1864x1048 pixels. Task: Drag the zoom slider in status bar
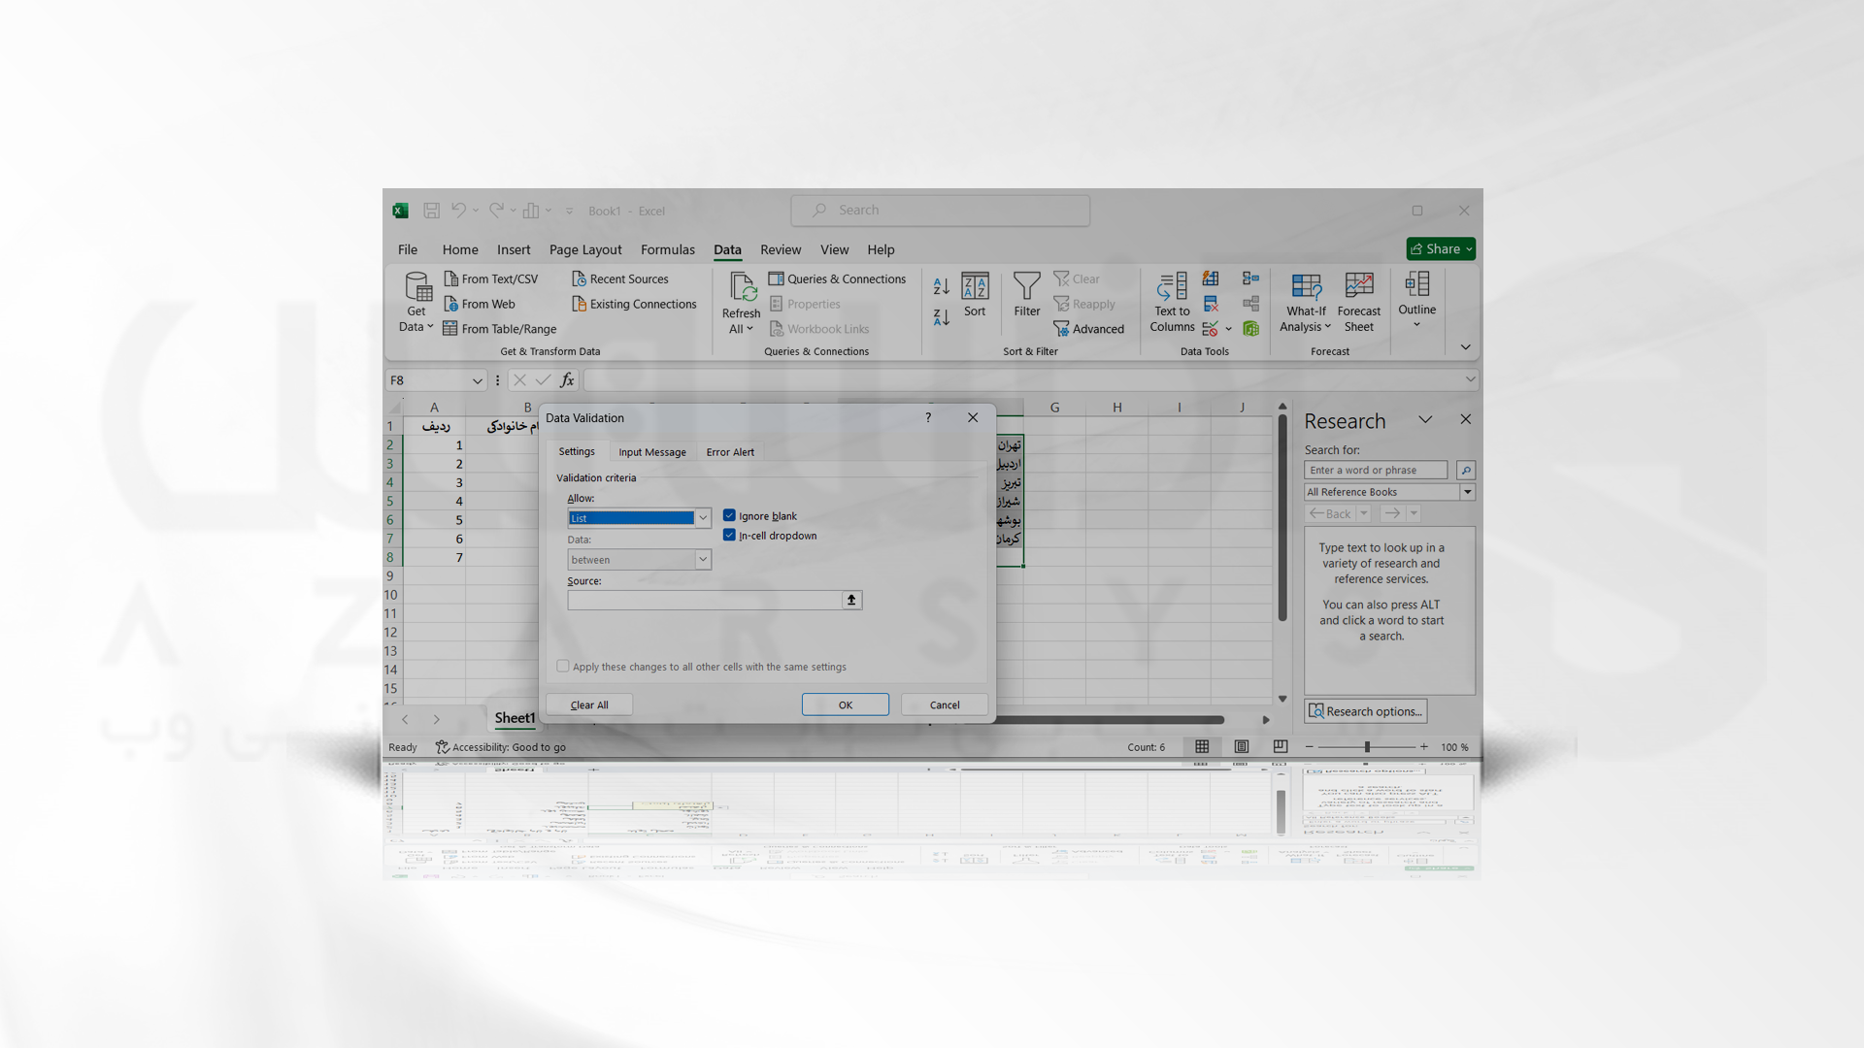(1365, 746)
